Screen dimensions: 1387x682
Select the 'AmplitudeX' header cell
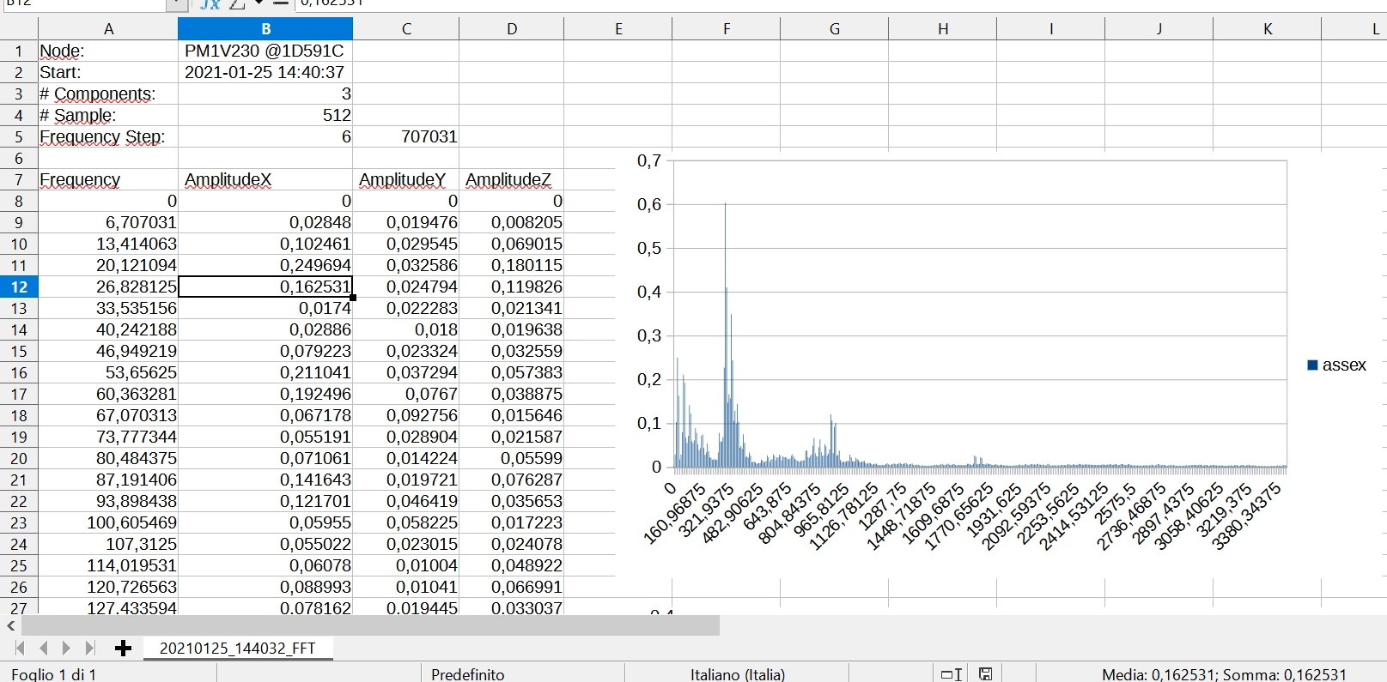(265, 179)
